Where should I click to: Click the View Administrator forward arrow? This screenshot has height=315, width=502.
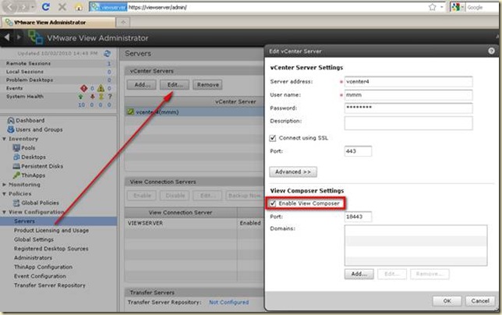(x=19, y=37)
